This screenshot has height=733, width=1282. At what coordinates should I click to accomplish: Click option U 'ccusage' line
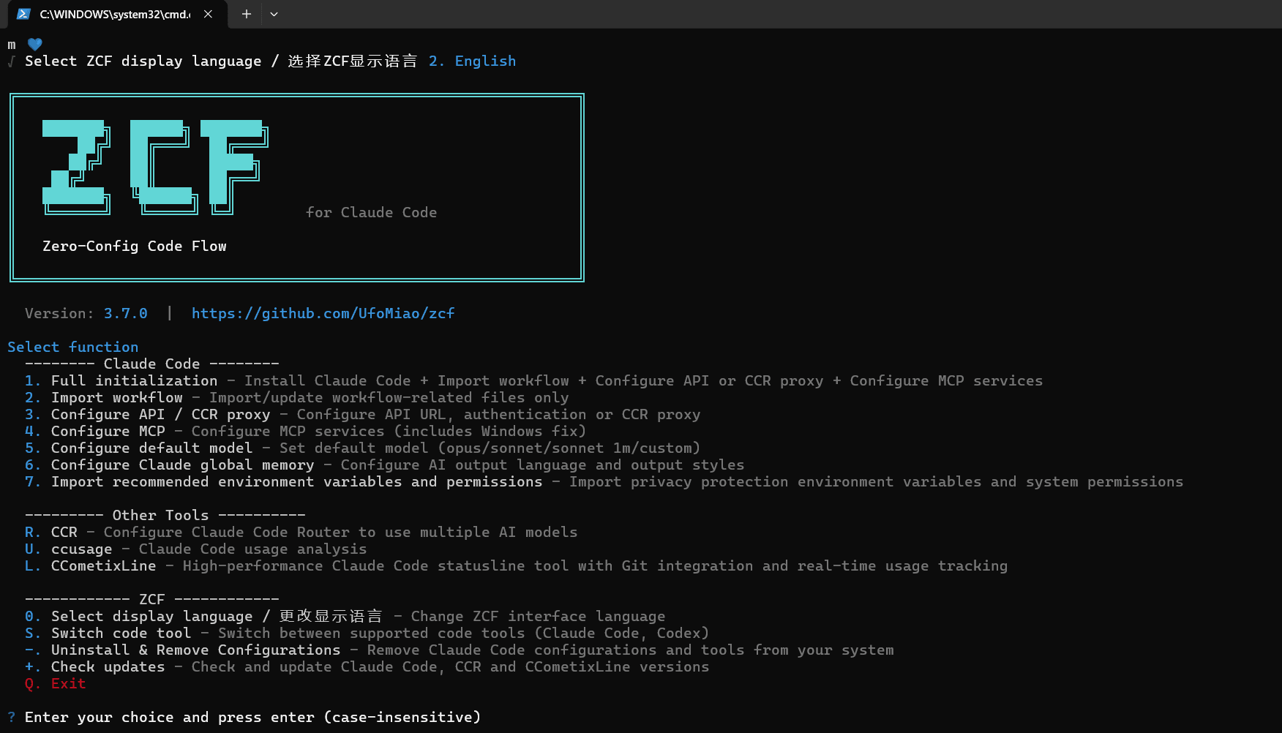tap(195, 549)
